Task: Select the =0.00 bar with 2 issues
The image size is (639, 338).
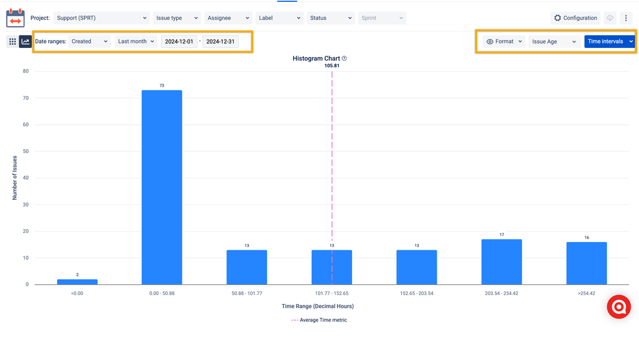Action: click(x=77, y=282)
